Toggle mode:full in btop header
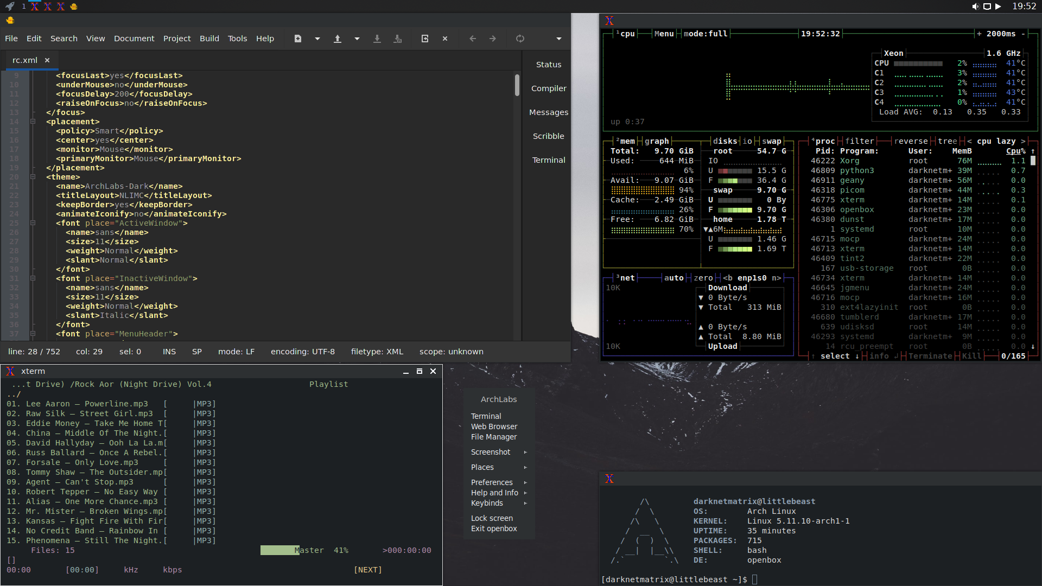 tap(706, 34)
